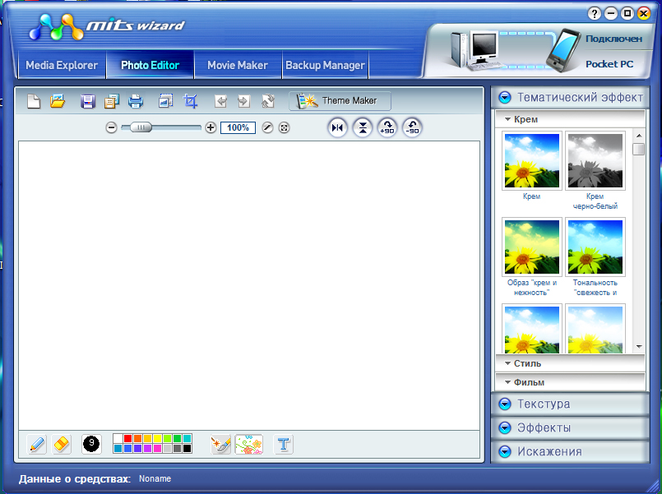Viewport: 662px width, 494px height.
Task: Flip the image vertically
Action: [362, 127]
